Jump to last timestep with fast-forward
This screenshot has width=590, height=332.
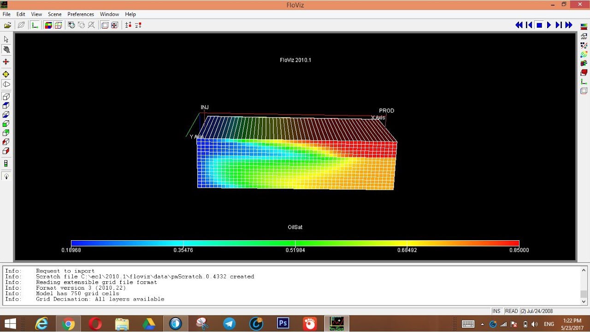(x=569, y=25)
